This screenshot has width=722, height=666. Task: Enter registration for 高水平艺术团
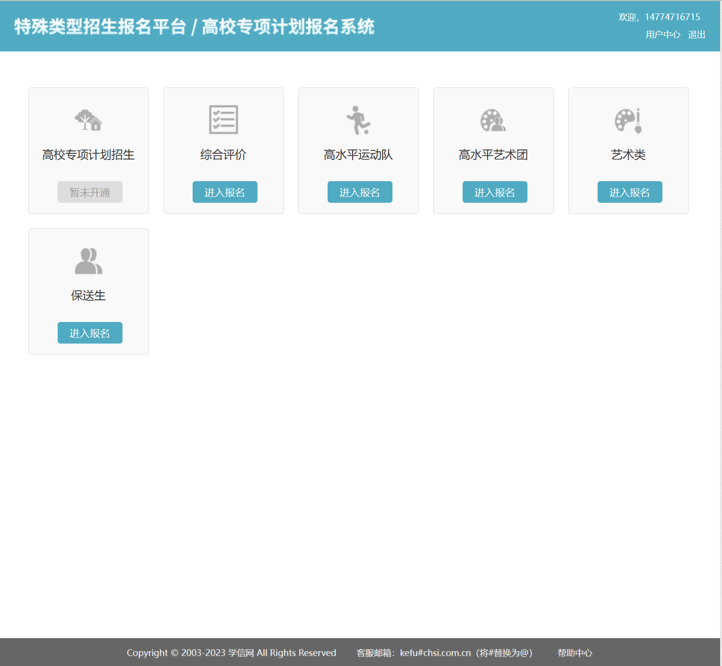[495, 192]
